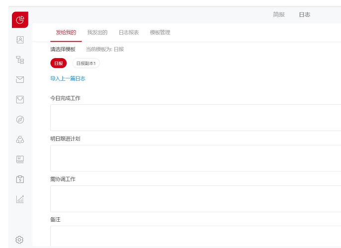This screenshot has height=248, width=341.
Task: Select the 日报 template pill
Action: tap(58, 63)
